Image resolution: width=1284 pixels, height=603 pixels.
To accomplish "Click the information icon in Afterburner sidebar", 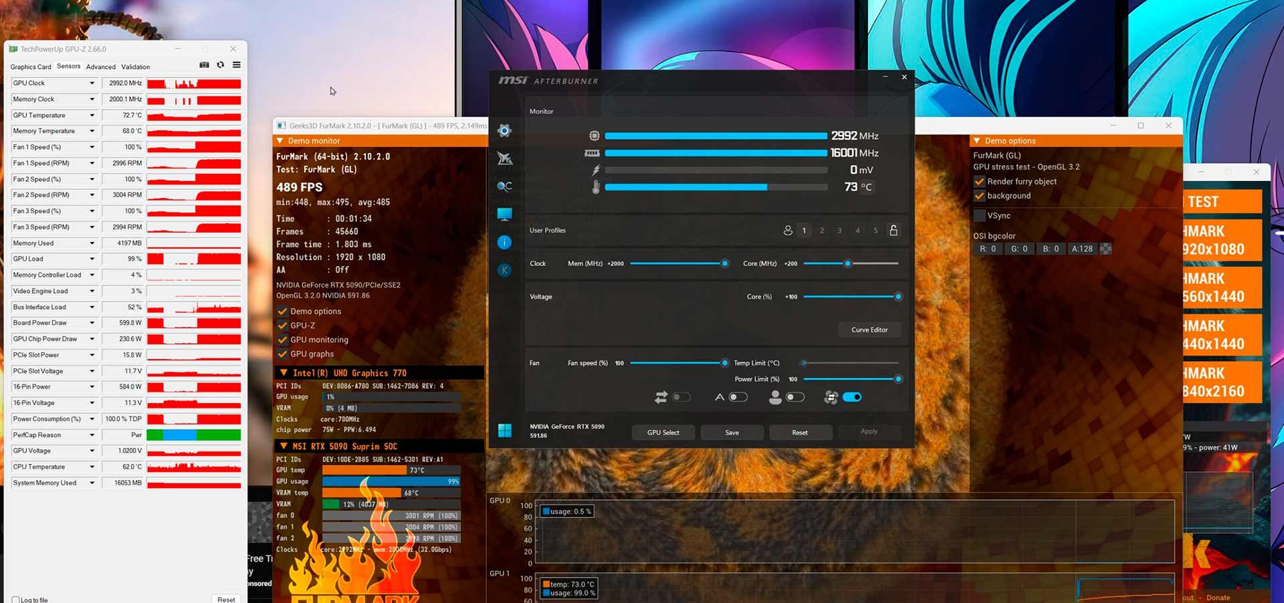I will 505,241.
